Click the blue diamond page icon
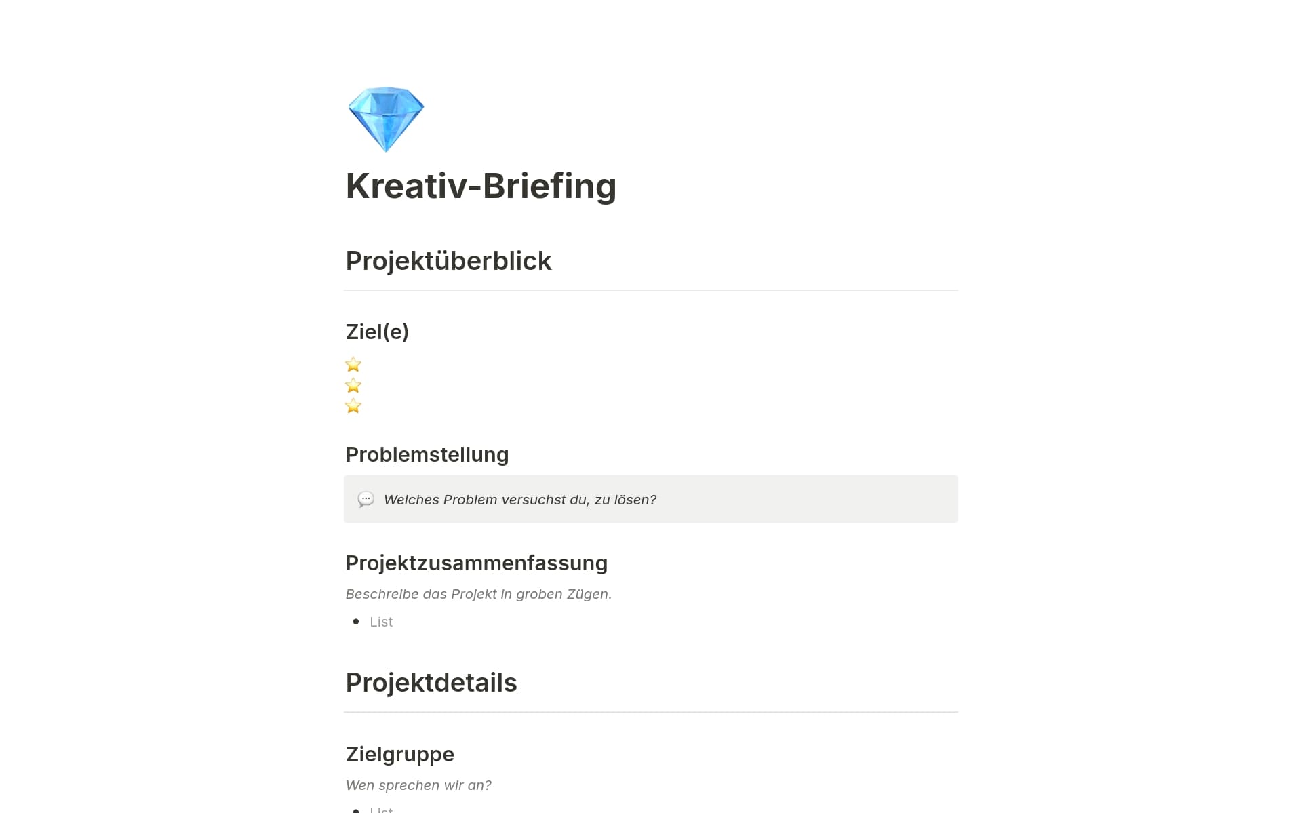Screen dimensions: 1302x813 click(x=385, y=119)
